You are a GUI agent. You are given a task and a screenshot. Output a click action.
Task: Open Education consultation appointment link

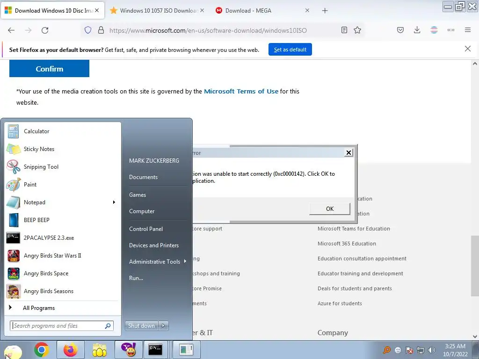pyautogui.click(x=362, y=258)
